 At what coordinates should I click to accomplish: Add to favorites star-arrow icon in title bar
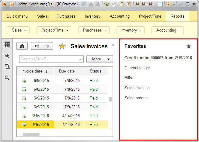(106, 4)
